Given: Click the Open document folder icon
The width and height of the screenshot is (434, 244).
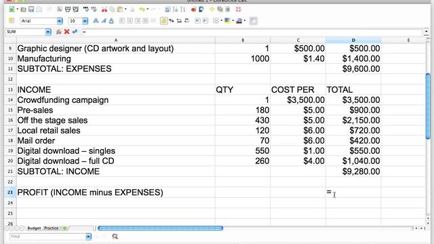Looking at the screenshot, I should 23,9.
